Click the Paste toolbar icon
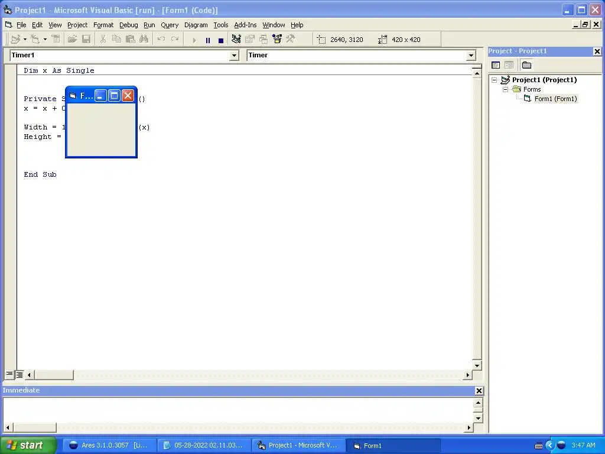Screen dimensions: 605x454 click(131, 40)
